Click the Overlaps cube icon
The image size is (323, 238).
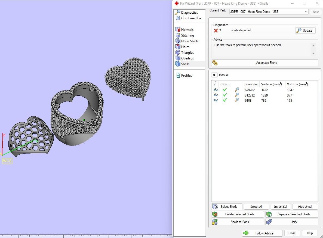[x=178, y=58]
